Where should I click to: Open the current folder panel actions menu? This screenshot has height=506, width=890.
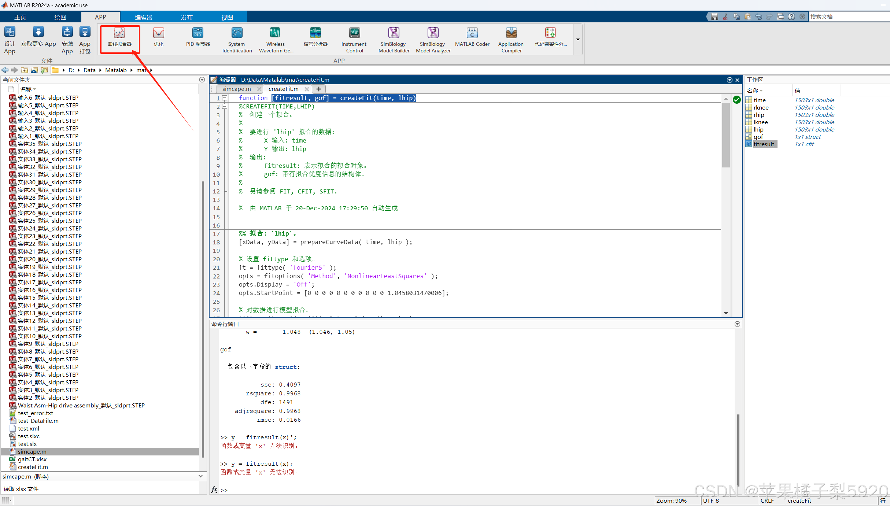tap(202, 80)
